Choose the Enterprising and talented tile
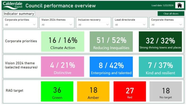Image resolution: width=186 pixels, height=105 pixels. pos(111,66)
